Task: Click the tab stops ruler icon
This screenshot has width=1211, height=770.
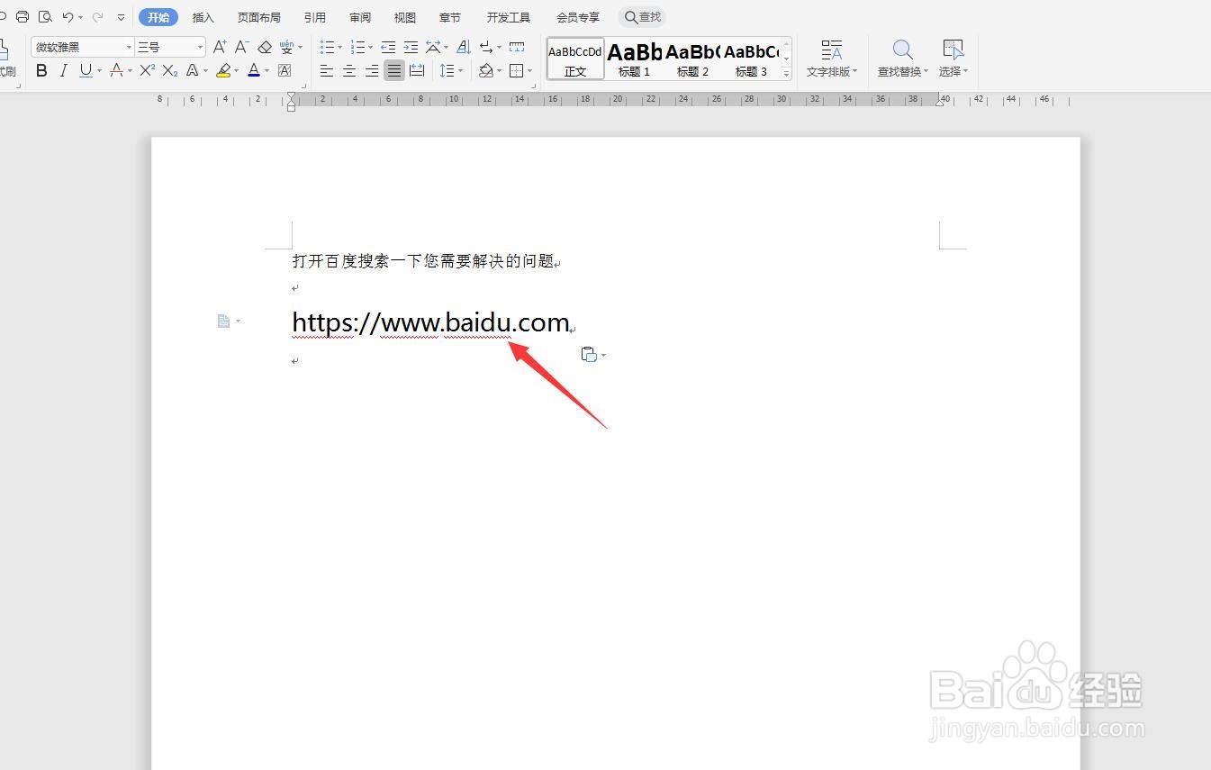Action: click(x=517, y=47)
